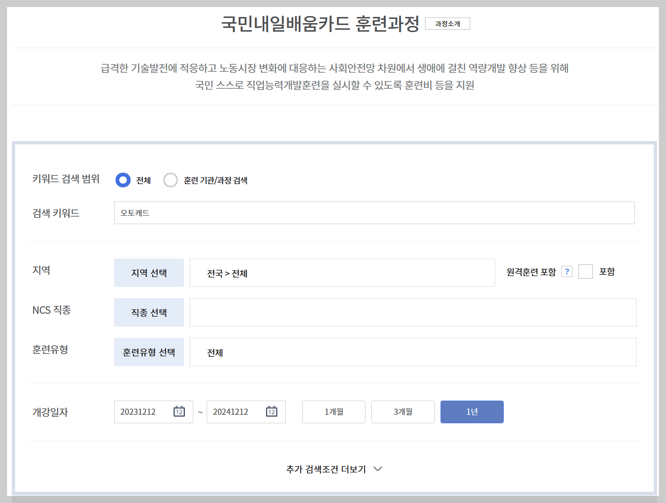Click the question mark help icon for 원격훈련 포함
Viewport: 666px width, 503px height.
tap(567, 272)
